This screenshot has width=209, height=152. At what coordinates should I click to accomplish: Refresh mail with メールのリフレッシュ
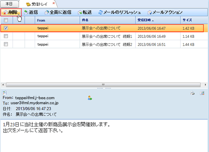click(120, 12)
